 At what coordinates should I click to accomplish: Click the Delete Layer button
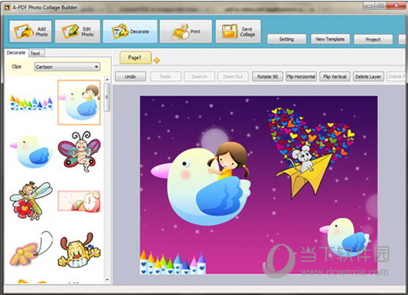pyautogui.click(x=368, y=77)
